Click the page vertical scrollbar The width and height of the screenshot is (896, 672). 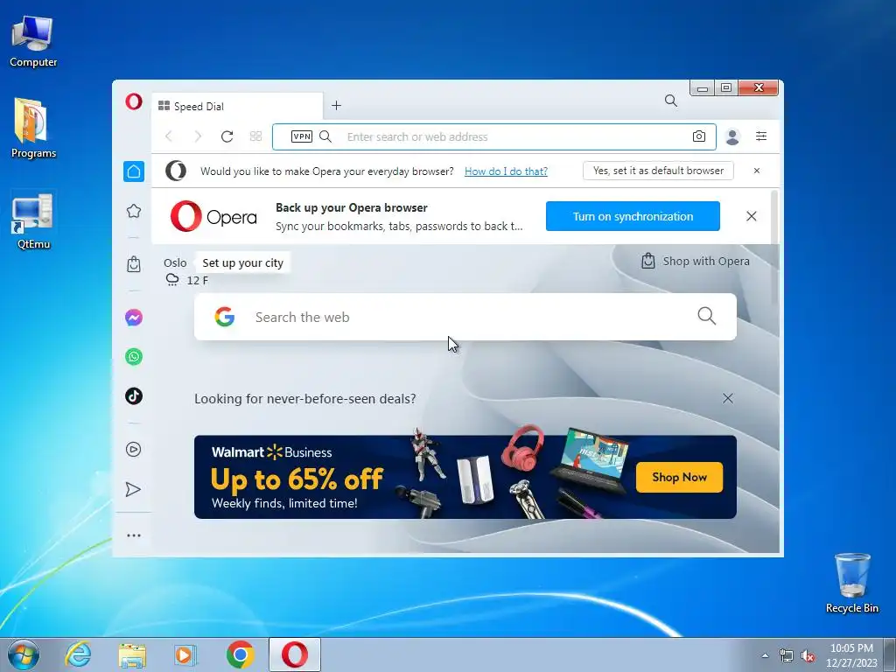click(x=775, y=248)
